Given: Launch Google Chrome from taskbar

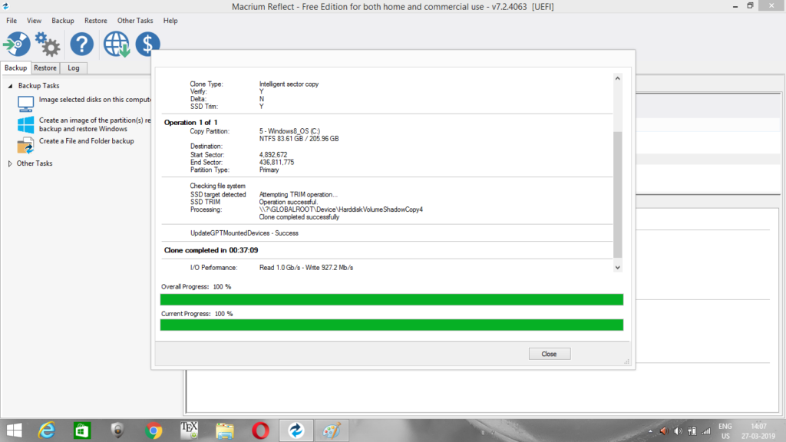Looking at the screenshot, I should tap(154, 430).
